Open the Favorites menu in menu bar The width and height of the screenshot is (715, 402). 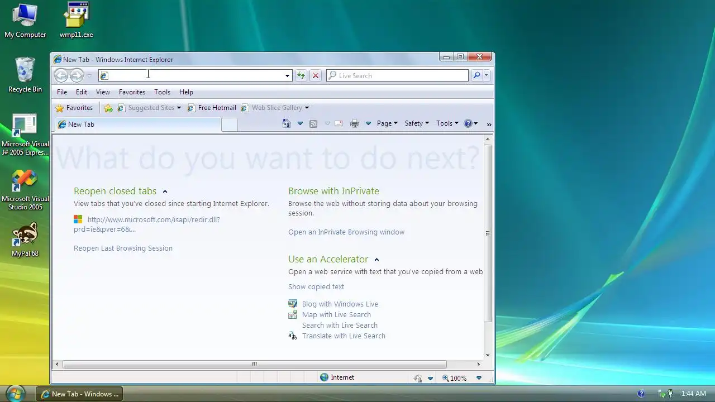click(132, 92)
